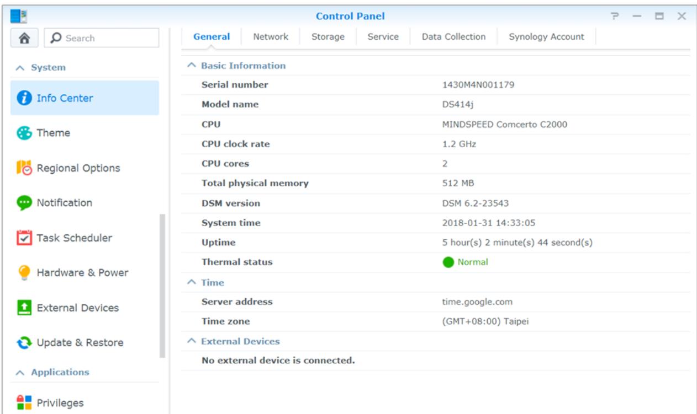Click time zone value (GMT+08:00) Taipei

click(x=486, y=321)
